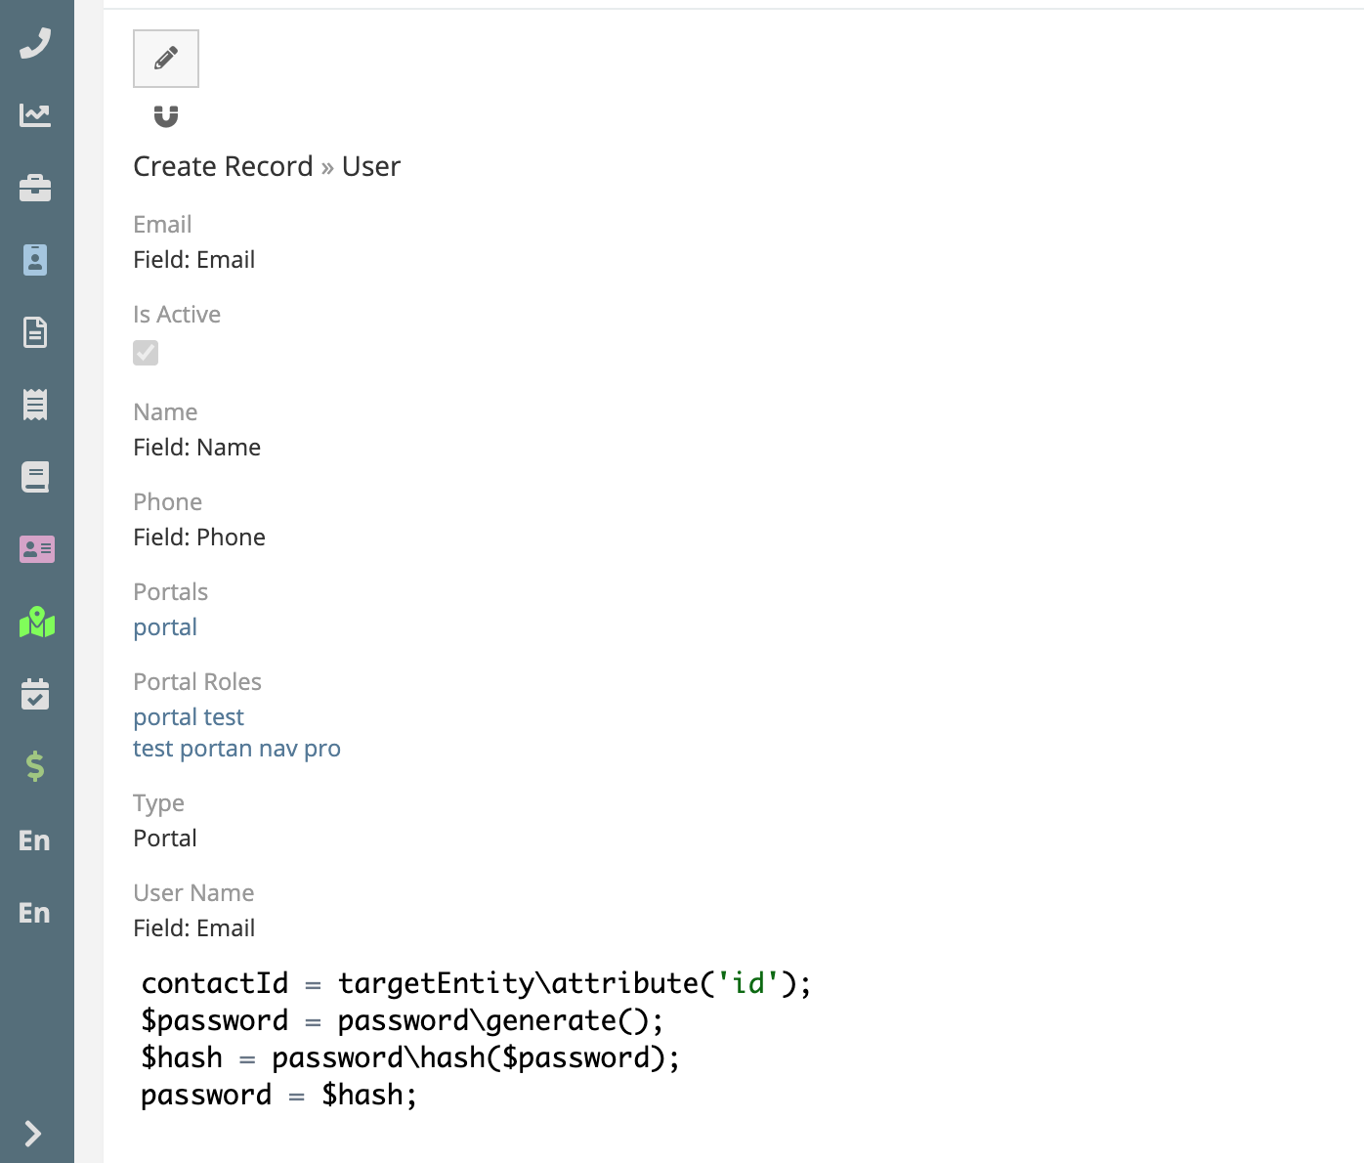
Task: Click the phone calls sidebar icon
Action: point(35,43)
